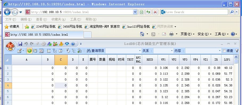Open the dropdown arrow beside the edit pencil icon
The width and height of the screenshot is (242, 105).
pos(23,51)
